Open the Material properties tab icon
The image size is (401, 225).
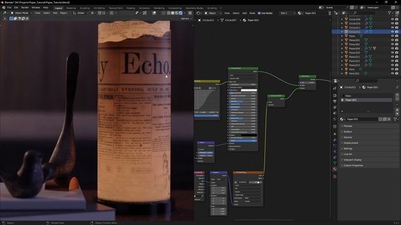click(x=335, y=169)
